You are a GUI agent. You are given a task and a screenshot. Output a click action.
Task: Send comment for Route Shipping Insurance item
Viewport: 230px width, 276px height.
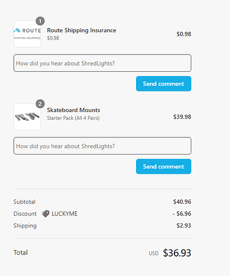164,84
